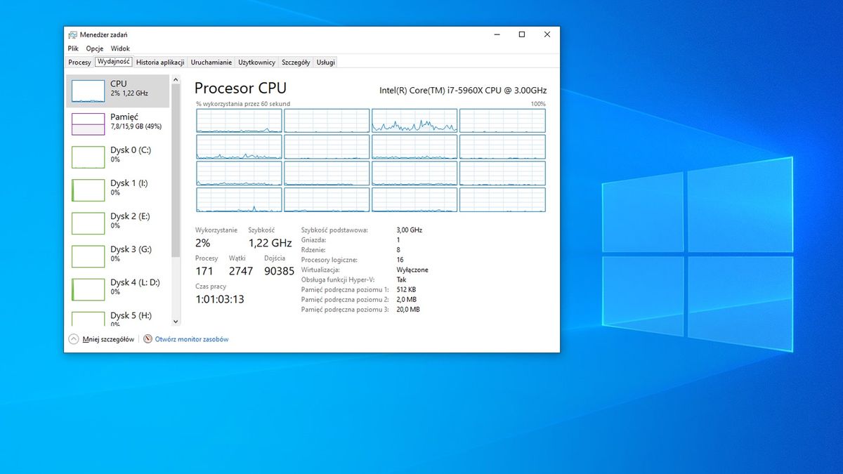Click the Szybkość podstawowa 3,00 GHz row
This screenshot has width=843, height=474.
[362, 230]
